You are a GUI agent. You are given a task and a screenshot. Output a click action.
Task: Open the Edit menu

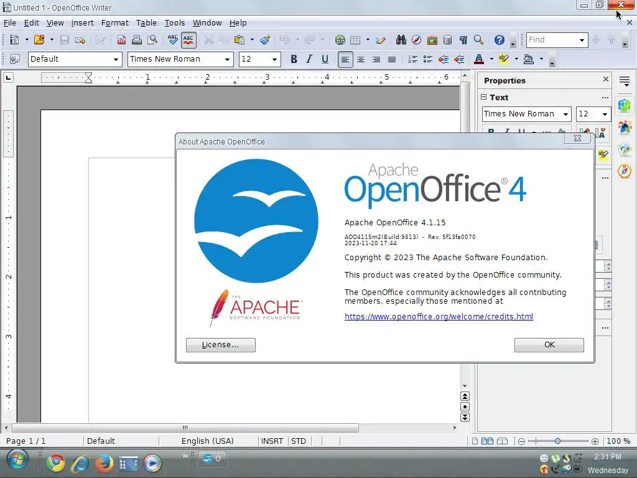tap(31, 23)
